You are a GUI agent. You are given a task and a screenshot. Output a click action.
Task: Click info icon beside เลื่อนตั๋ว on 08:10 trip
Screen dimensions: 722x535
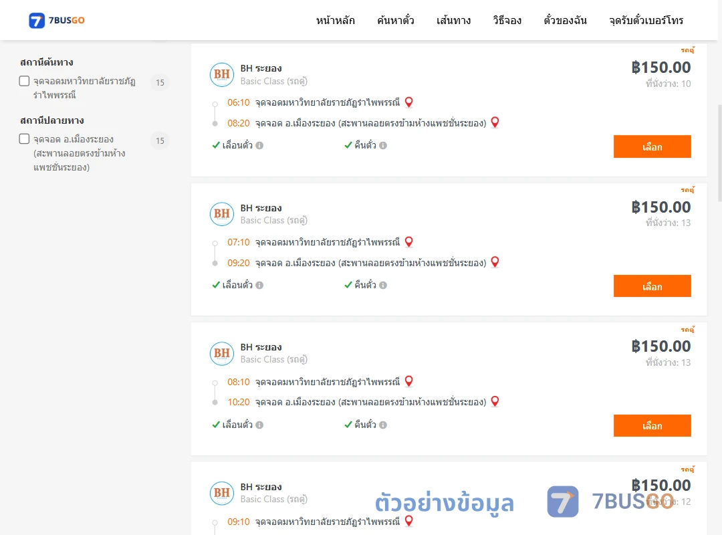259,425
